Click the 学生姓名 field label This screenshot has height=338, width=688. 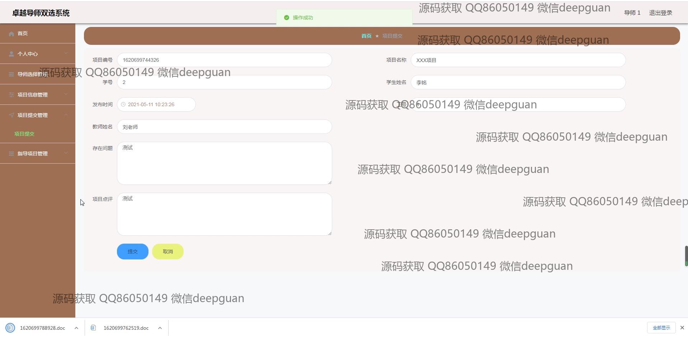[x=396, y=82]
